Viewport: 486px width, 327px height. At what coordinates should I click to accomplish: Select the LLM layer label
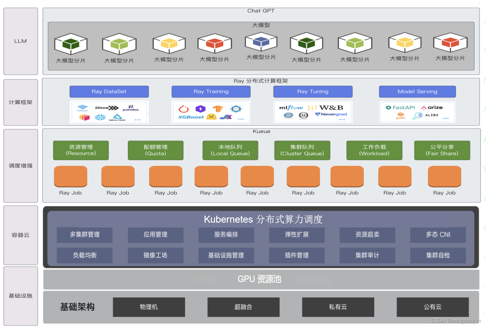[x=21, y=41]
